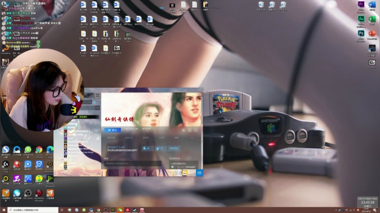Open game settings gear in Steam window

pyautogui.click(x=184, y=130)
